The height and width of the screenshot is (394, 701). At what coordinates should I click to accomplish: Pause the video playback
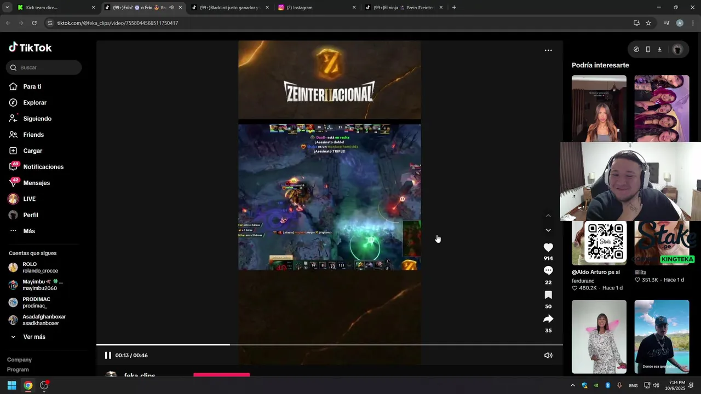point(108,355)
